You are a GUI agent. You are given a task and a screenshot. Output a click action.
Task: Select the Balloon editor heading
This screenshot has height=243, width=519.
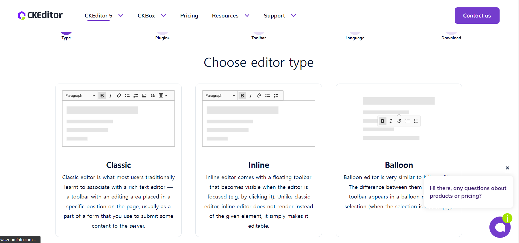(x=399, y=165)
